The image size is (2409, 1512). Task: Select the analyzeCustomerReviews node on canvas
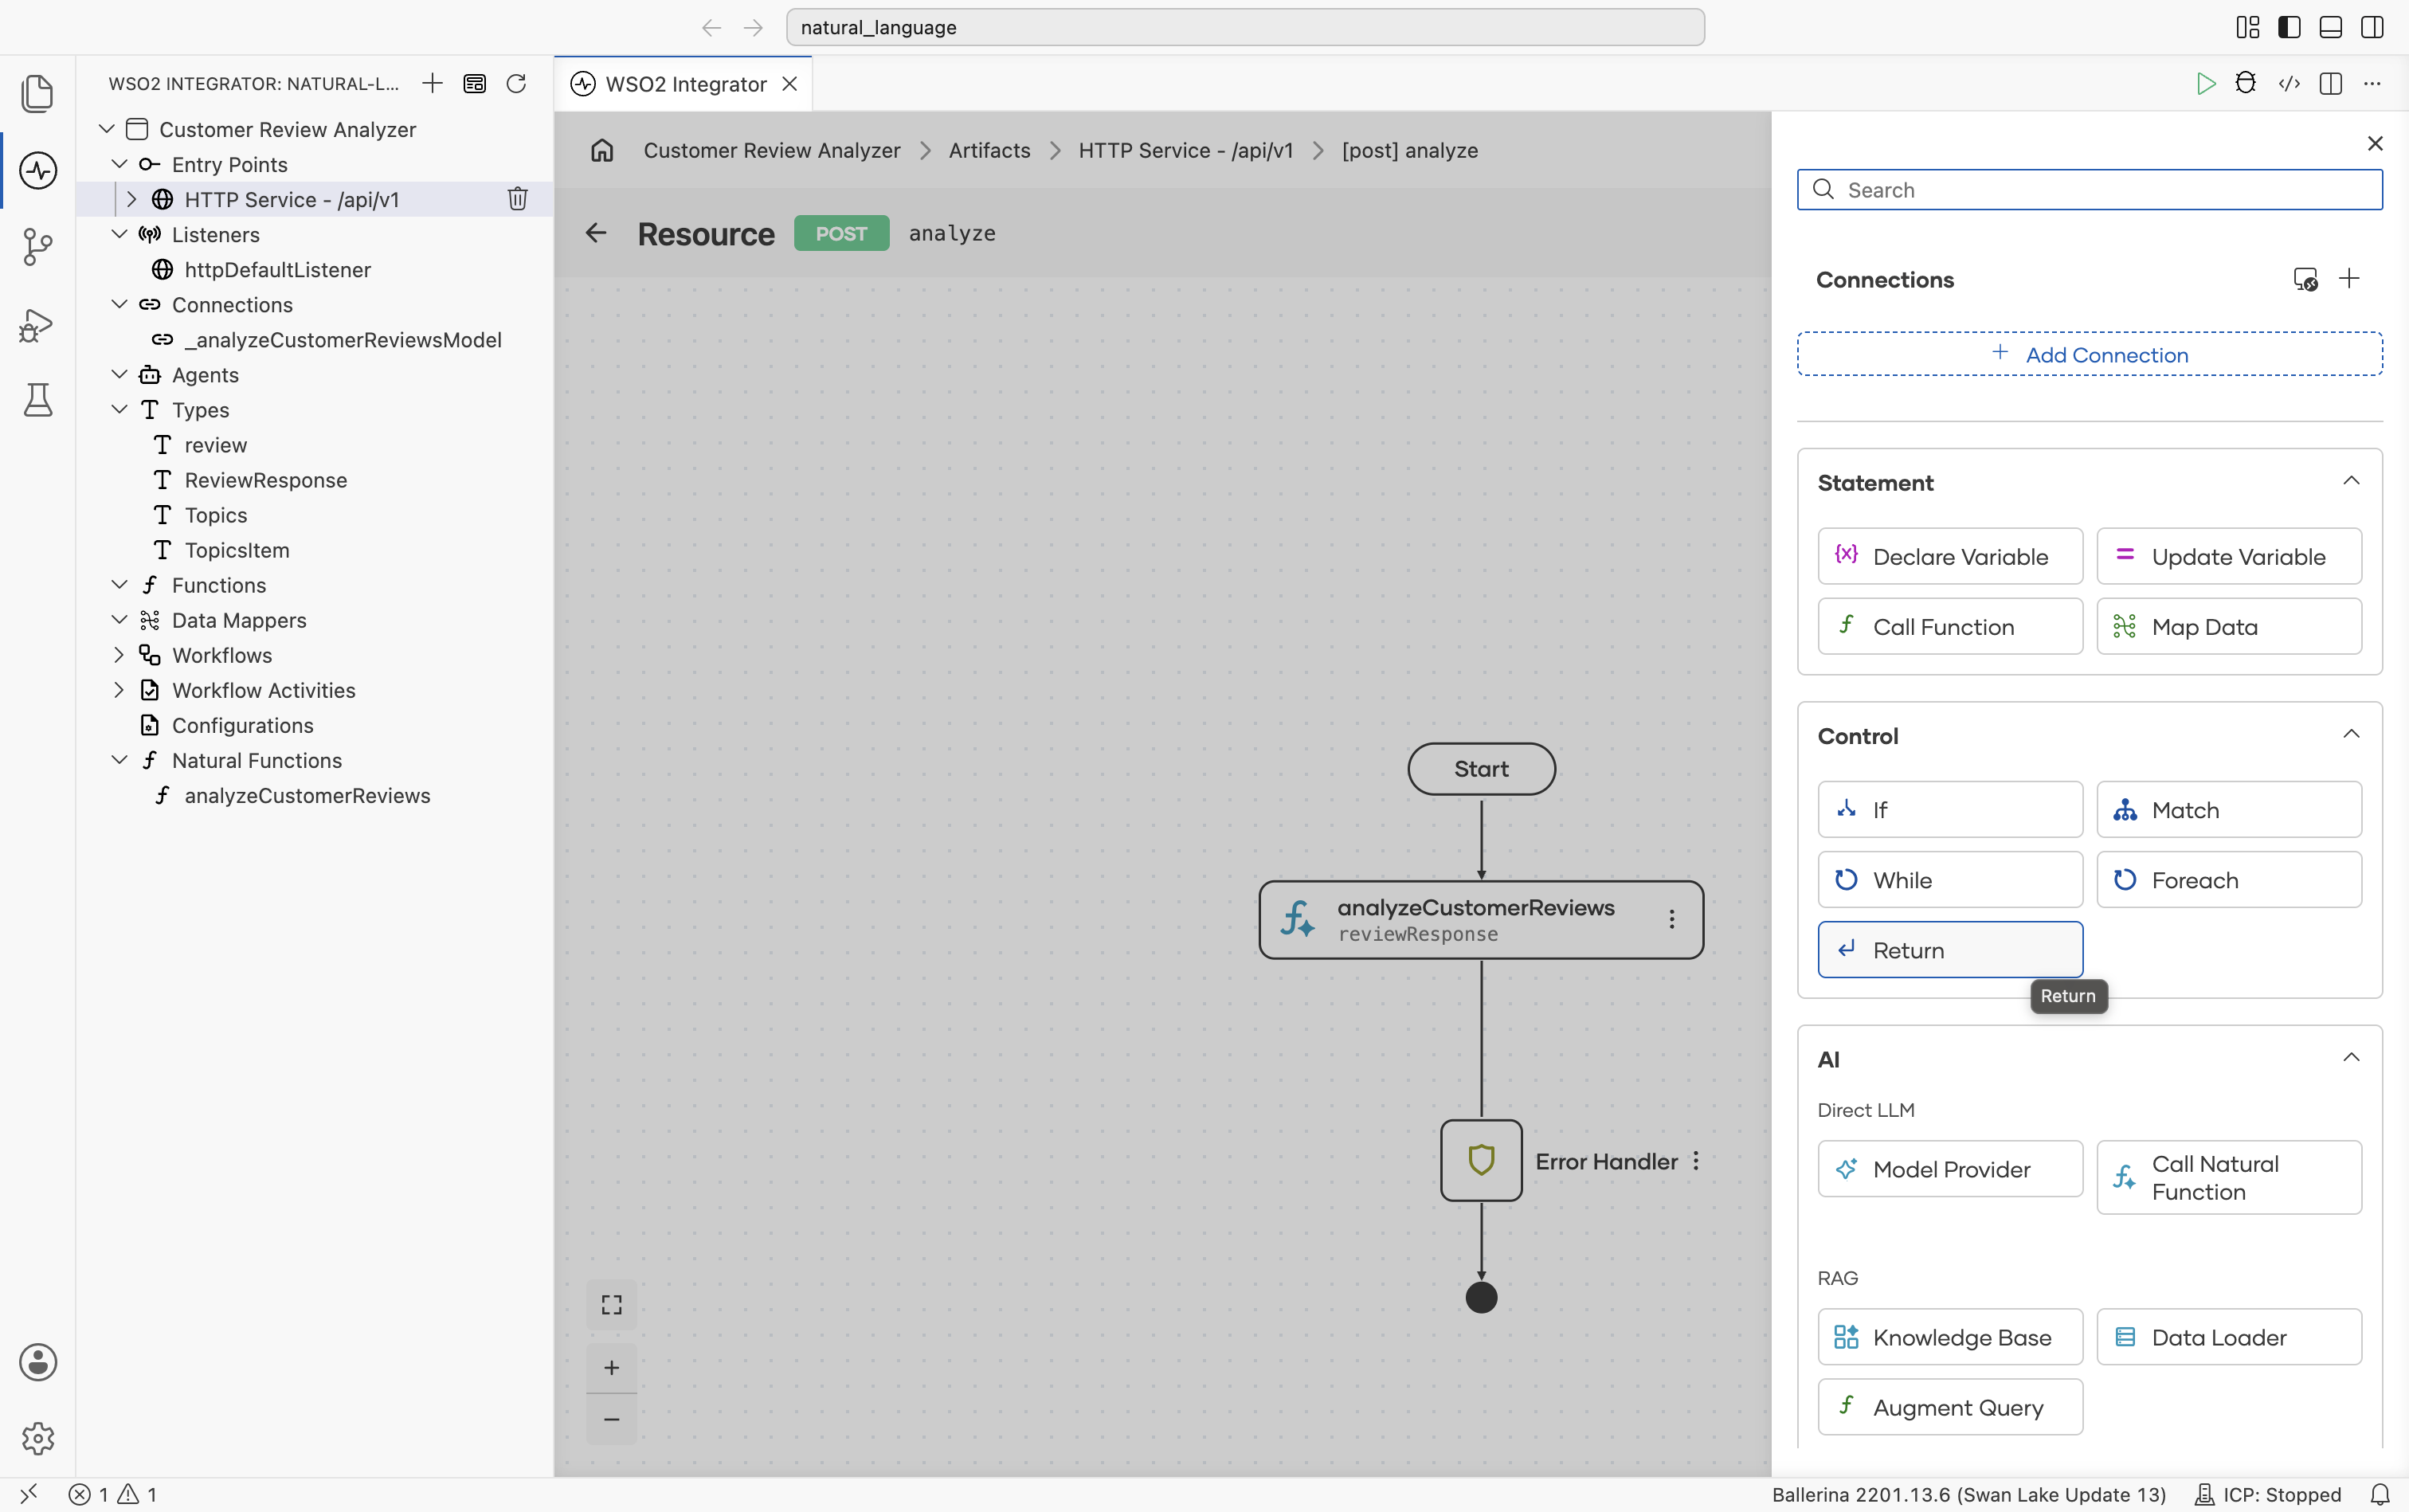pos(1481,919)
